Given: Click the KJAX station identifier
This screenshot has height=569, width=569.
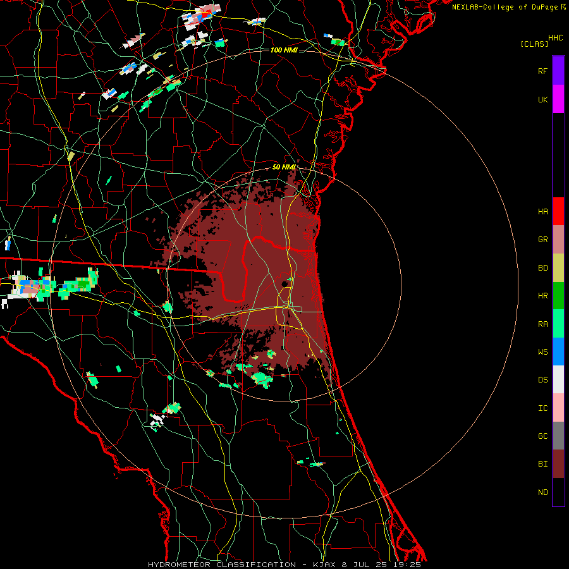Looking at the screenshot, I should 324,565.
